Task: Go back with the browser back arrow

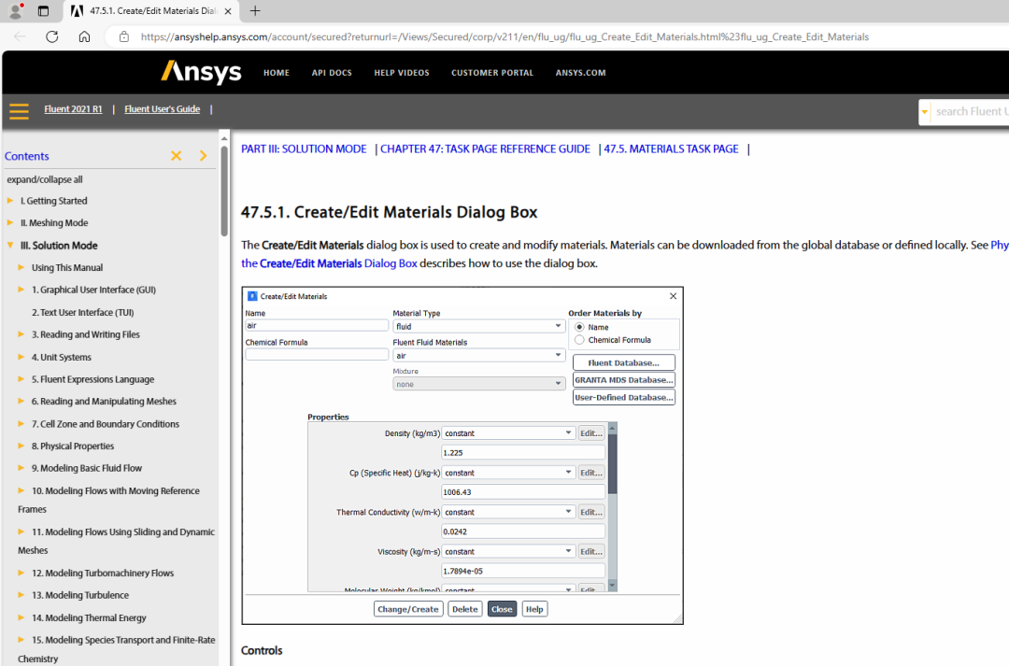Action: [20, 36]
